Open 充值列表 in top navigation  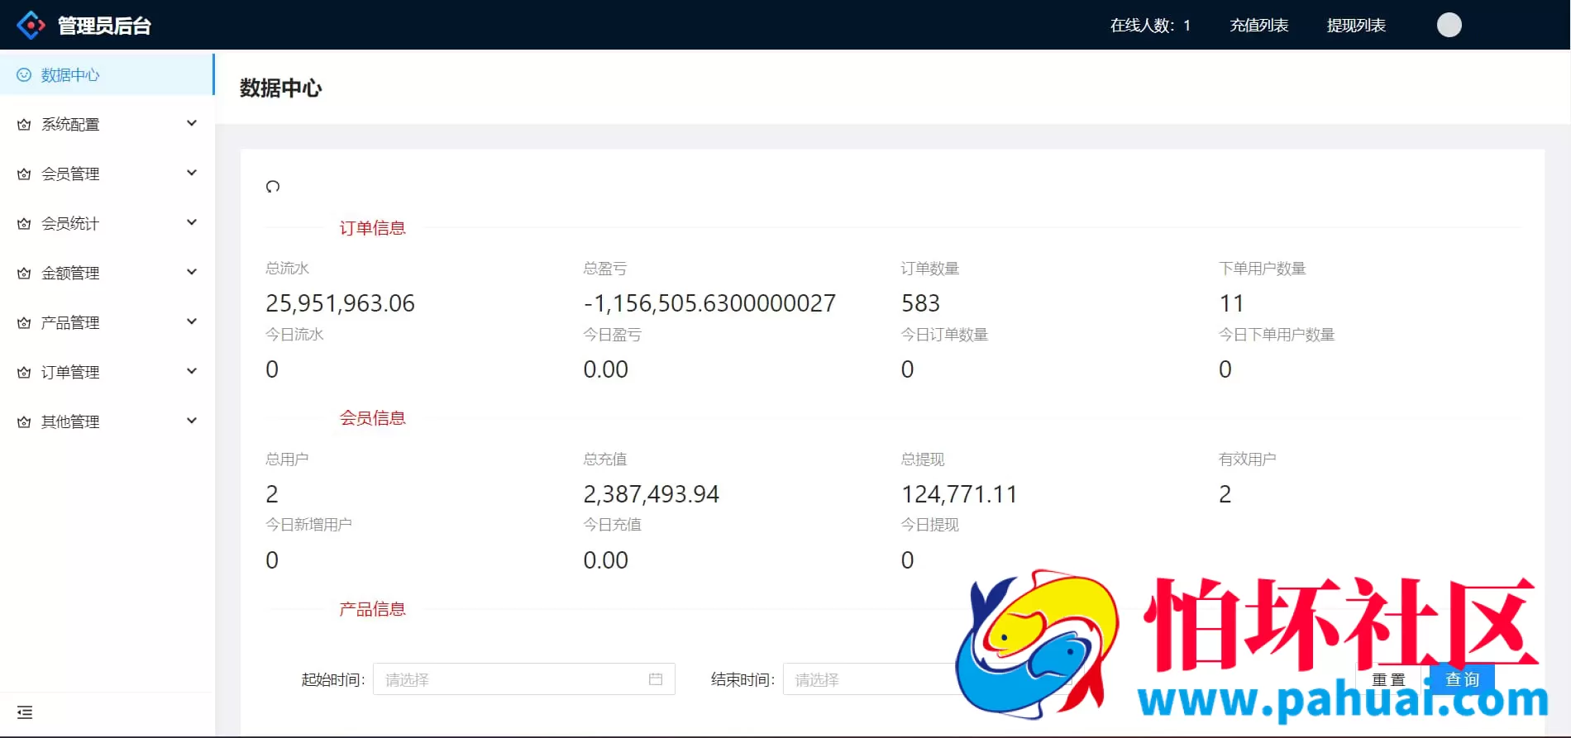pos(1258,26)
